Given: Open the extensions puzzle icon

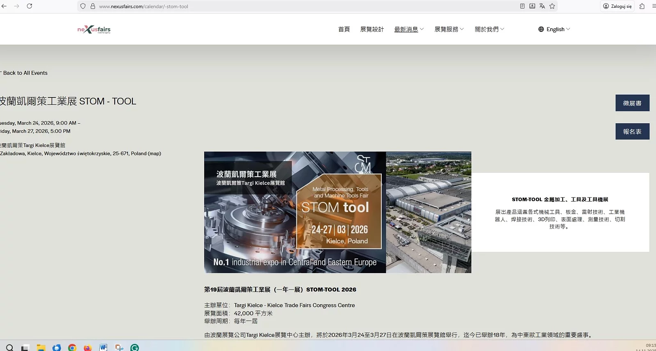Looking at the screenshot, I should pos(642,6).
